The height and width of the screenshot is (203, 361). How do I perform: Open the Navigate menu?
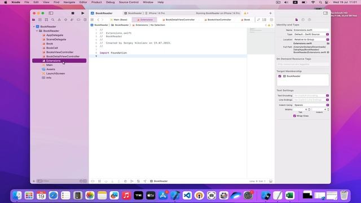coord(69,2)
